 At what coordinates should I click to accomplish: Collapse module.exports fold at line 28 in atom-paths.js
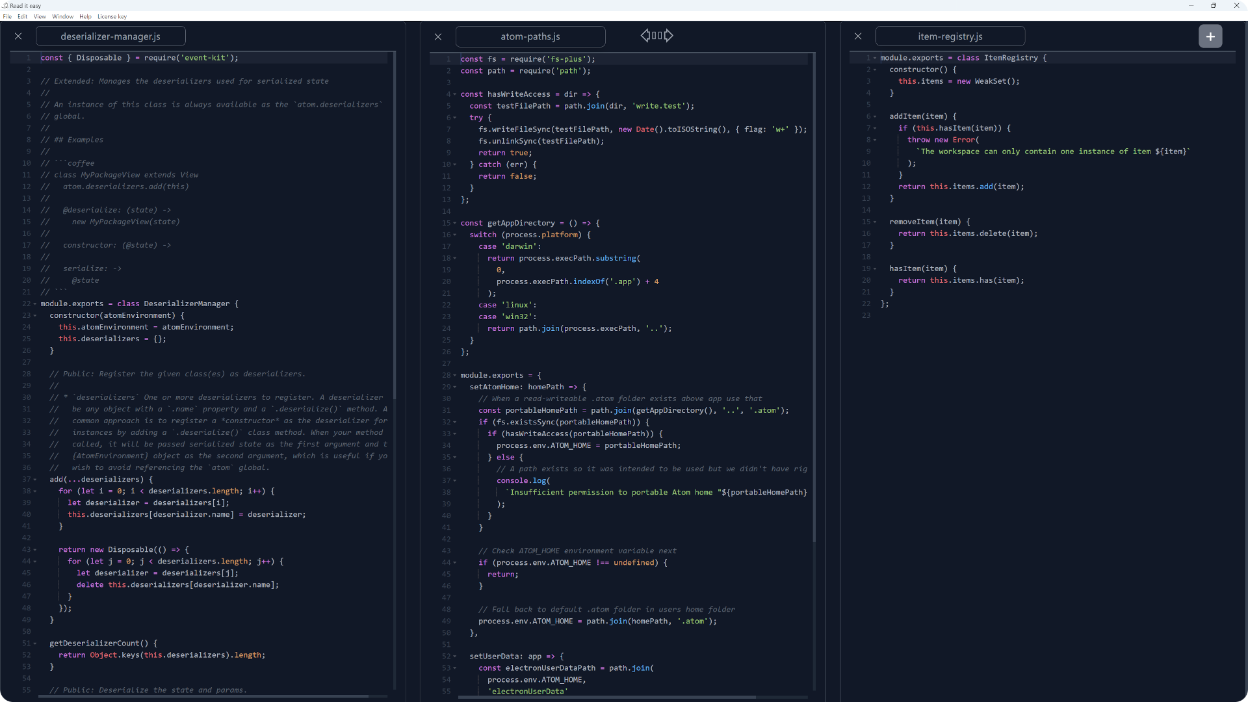tap(455, 375)
